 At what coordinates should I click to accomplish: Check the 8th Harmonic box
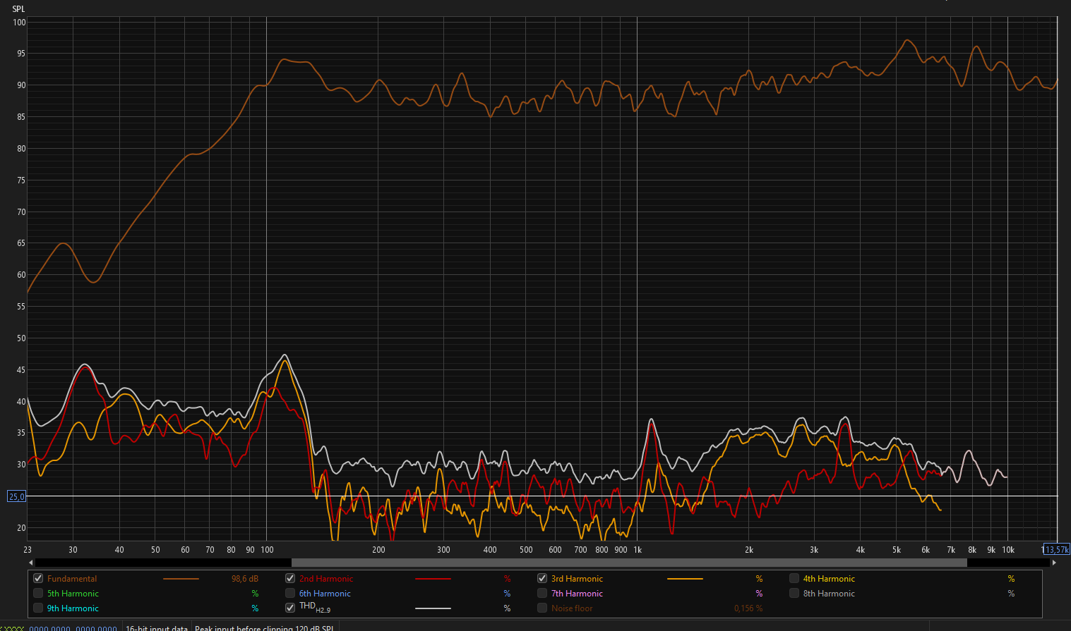click(794, 593)
